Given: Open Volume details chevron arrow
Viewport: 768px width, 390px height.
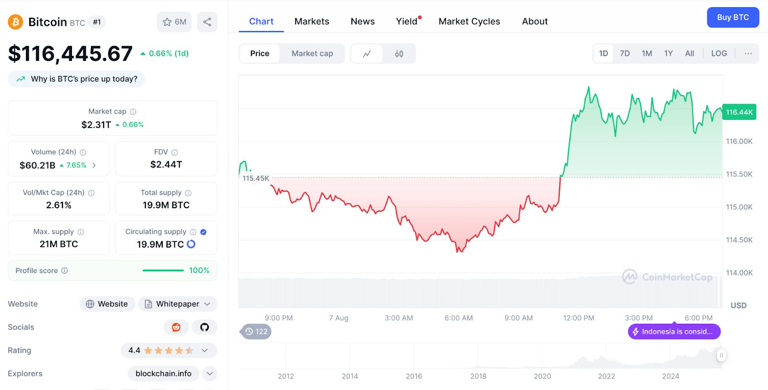Looking at the screenshot, I should (x=94, y=165).
